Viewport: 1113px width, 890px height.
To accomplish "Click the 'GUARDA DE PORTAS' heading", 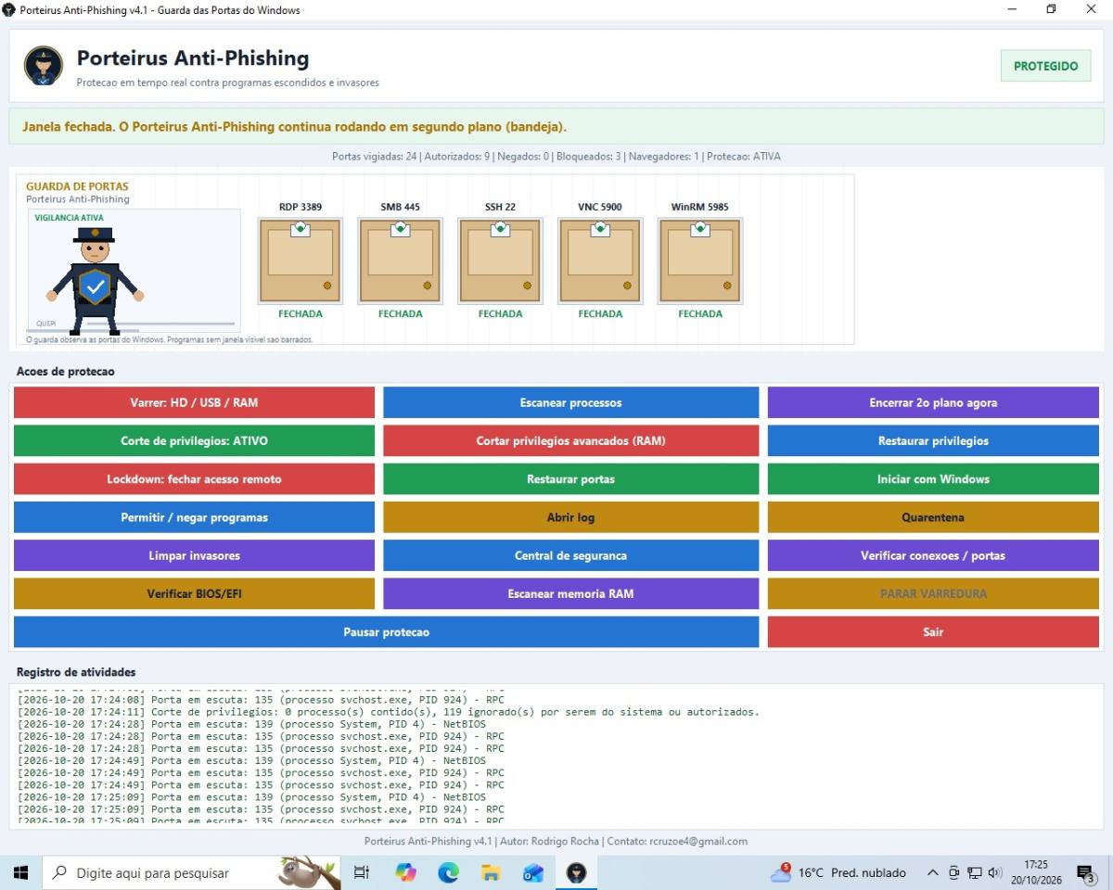I will [77, 186].
